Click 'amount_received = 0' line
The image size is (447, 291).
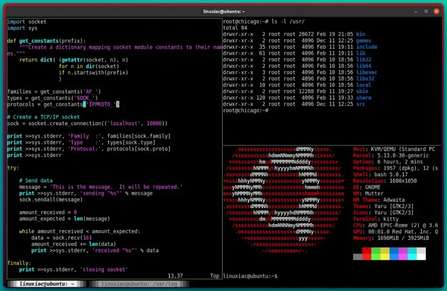pos(48,212)
